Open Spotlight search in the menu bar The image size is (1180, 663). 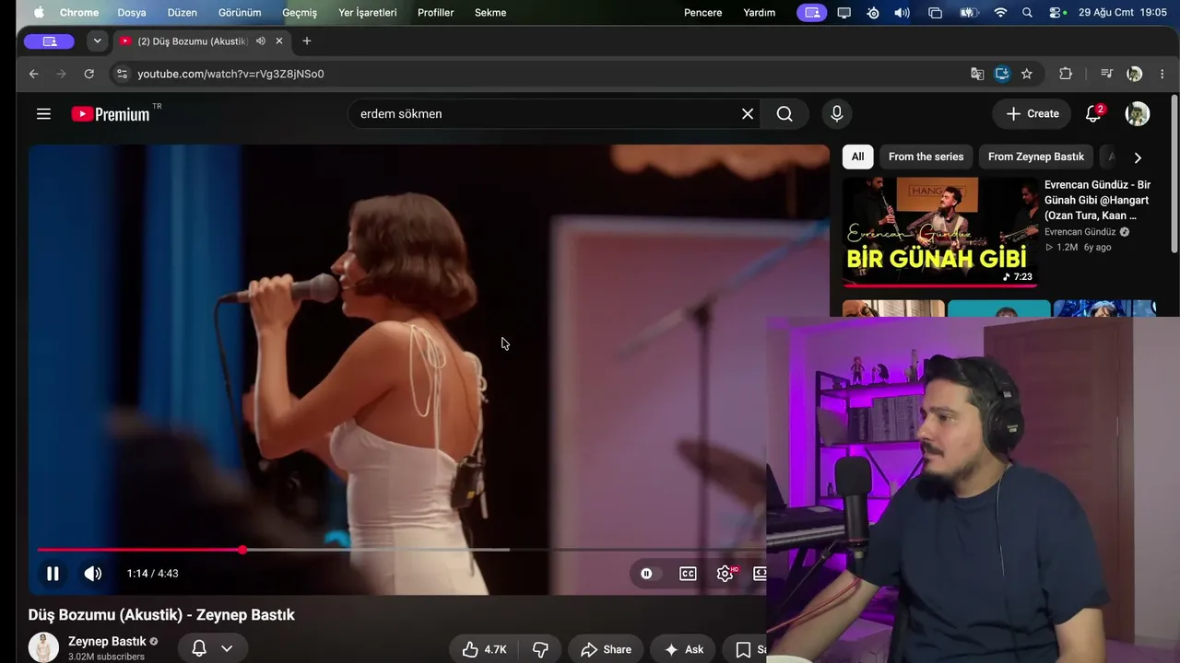coord(1028,13)
